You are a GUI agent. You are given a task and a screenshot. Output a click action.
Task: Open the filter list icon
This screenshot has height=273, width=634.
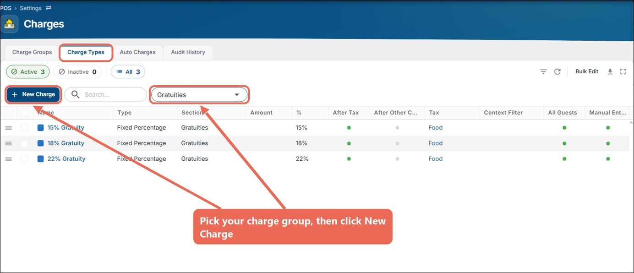coord(543,71)
